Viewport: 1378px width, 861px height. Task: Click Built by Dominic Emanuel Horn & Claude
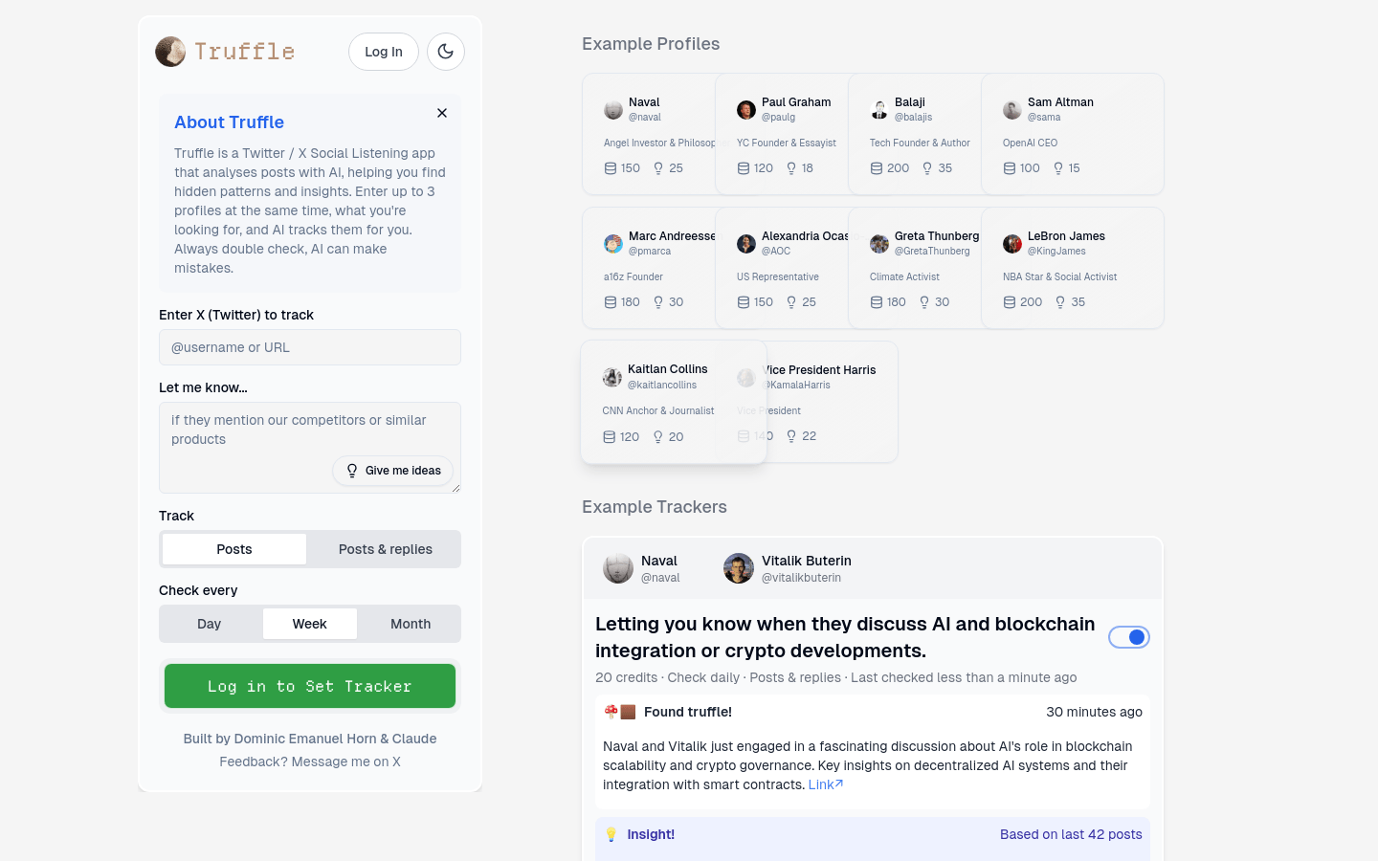tap(310, 739)
